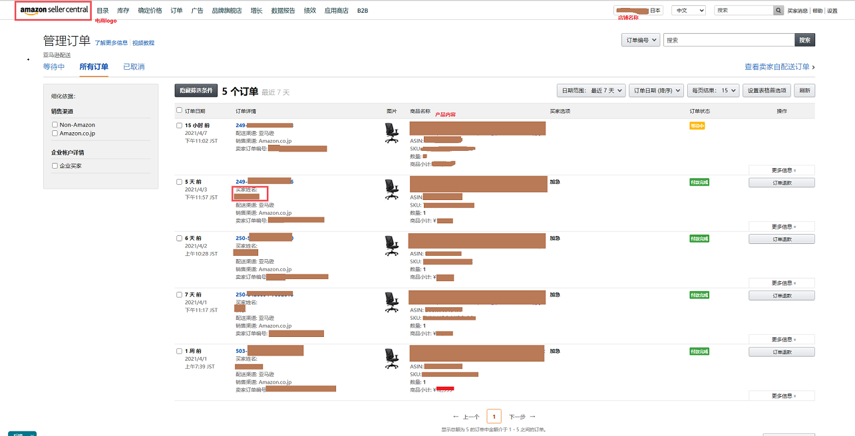Image resolution: width=855 pixels, height=436 pixels.
Task: Open the 订单编号 search type dropdown
Action: click(641, 40)
